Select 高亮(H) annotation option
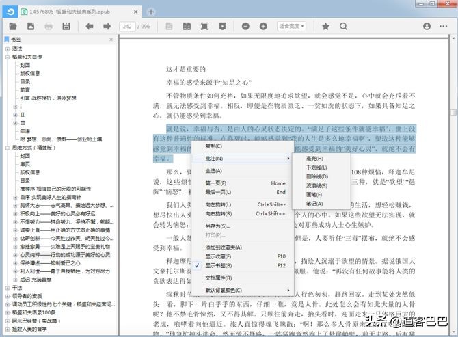 pos(321,159)
